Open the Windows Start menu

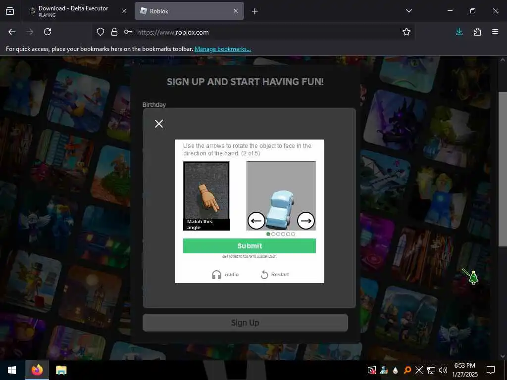click(x=12, y=370)
